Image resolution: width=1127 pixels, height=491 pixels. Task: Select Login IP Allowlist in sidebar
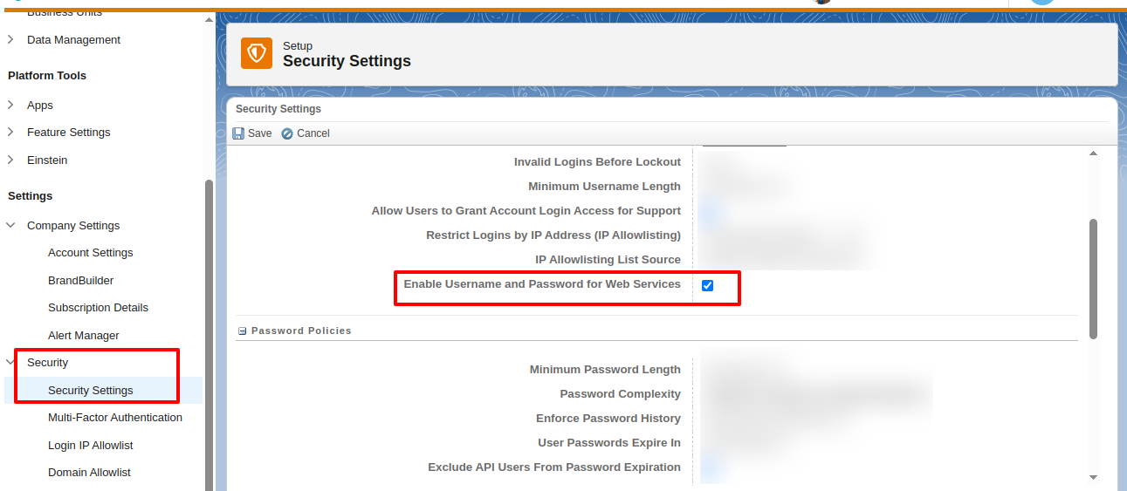[x=91, y=445]
